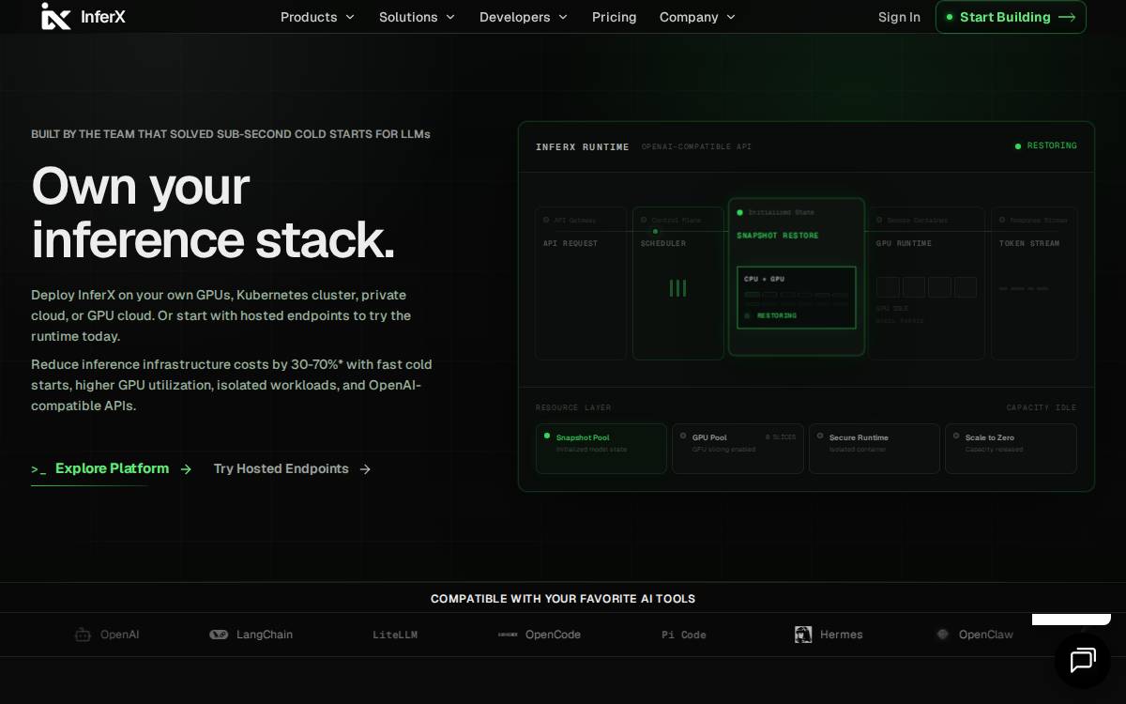Open the Products menu
This screenshot has height=704, width=1126.
click(318, 17)
